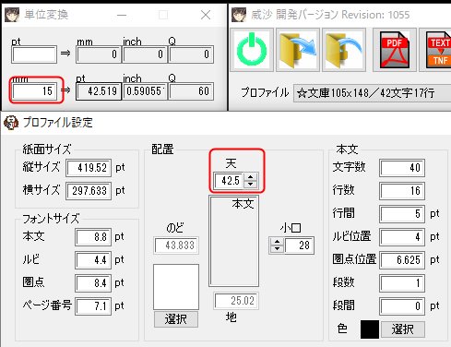
Task: Increase the 小口 margin with up arrow
Action: (277, 242)
